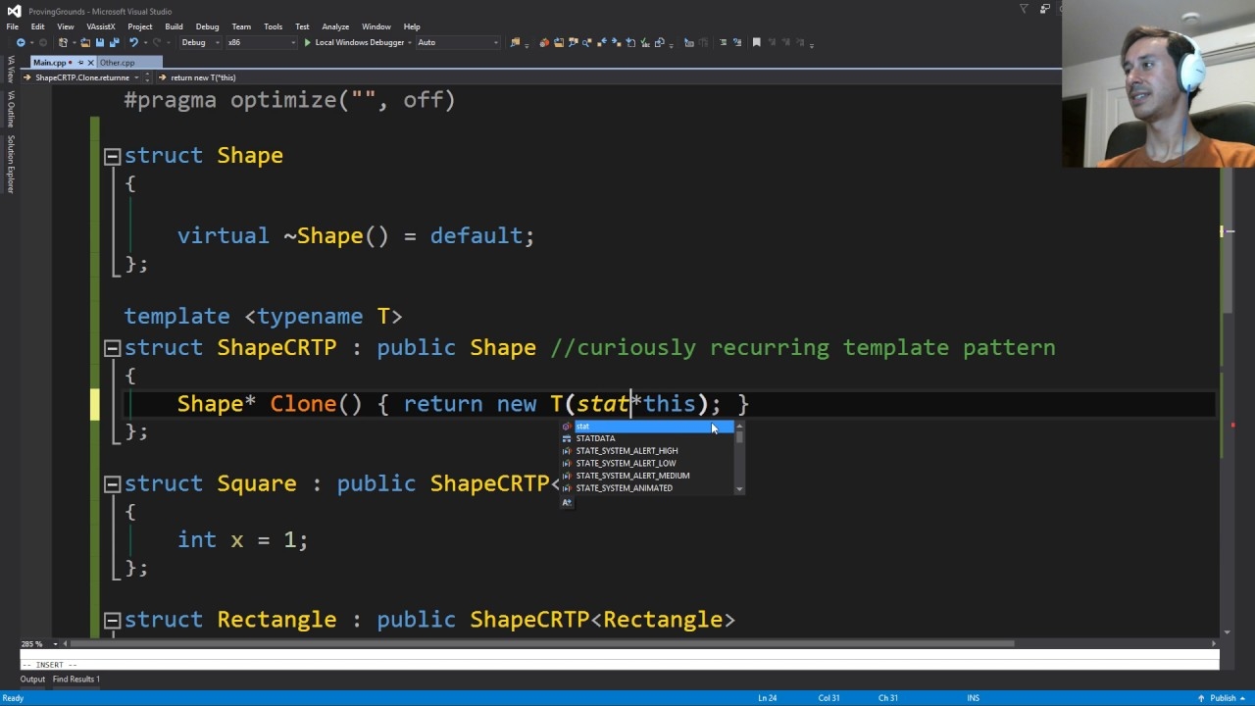1255x706 pixels.
Task: Open Find in Files from the toolbar
Action: click(516, 42)
